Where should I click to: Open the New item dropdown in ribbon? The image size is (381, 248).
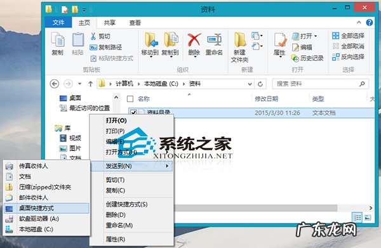coord(257,36)
